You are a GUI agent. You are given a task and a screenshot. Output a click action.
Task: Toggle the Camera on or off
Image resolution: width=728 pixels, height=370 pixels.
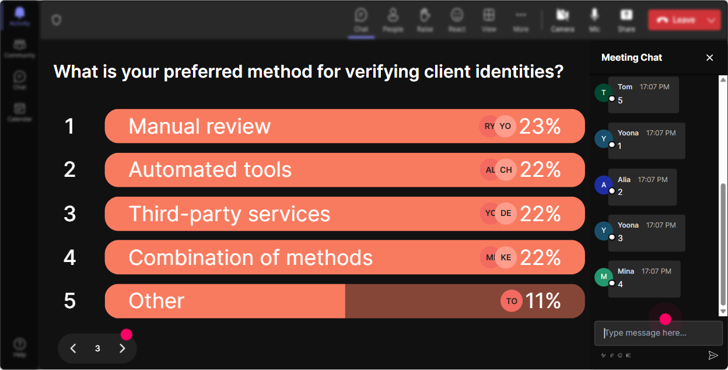[563, 20]
